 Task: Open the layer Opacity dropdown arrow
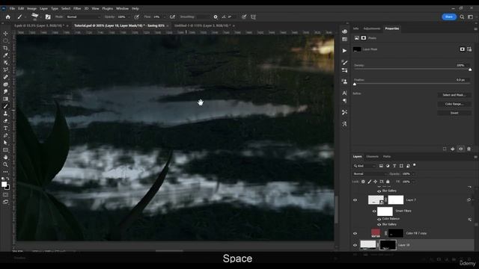[414, 174]
